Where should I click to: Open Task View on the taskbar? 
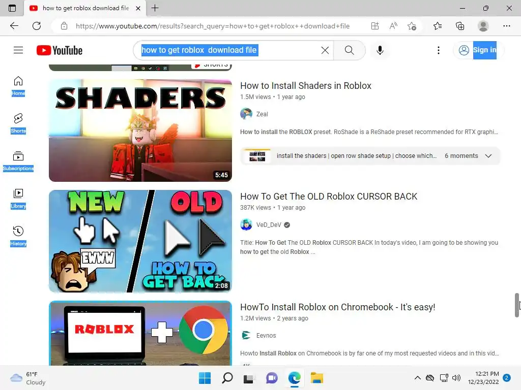tap(248, 378)
